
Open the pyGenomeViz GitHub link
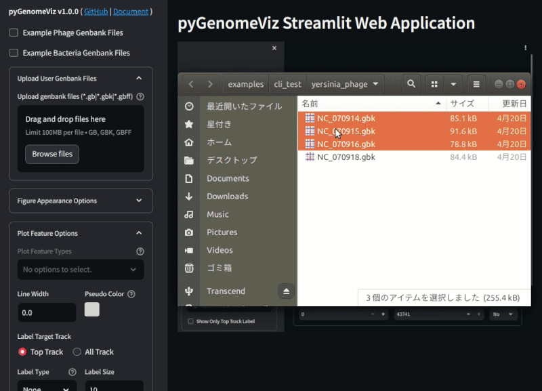[x=96, y=11]
